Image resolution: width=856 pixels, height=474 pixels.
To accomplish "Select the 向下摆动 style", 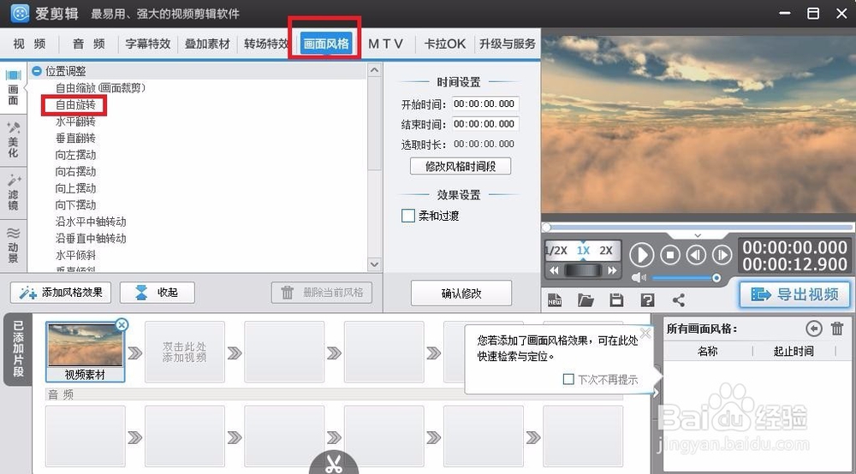I will pyautogui.click(x=75, y=205).
